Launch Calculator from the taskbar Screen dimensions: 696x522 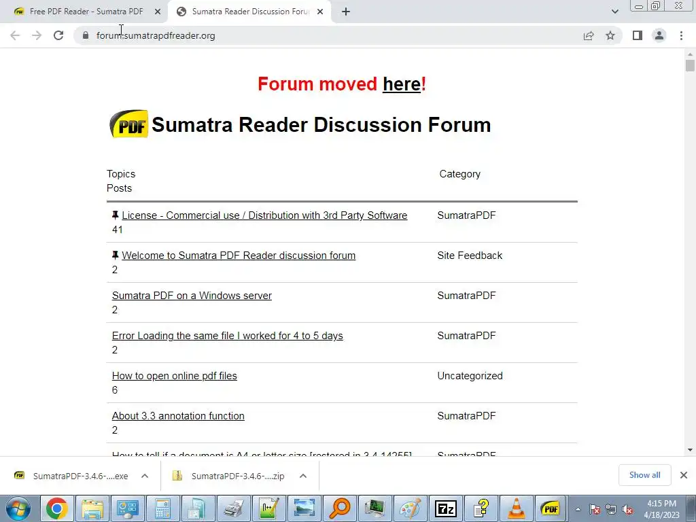pyautogui.click(x=162, y=508)
